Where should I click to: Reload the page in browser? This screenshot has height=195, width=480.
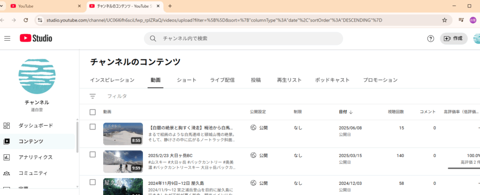[26, 20]
